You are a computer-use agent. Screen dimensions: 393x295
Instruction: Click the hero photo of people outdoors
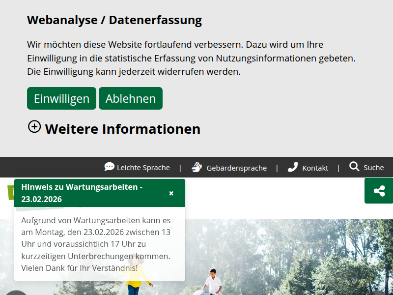[x=285, y=256]
